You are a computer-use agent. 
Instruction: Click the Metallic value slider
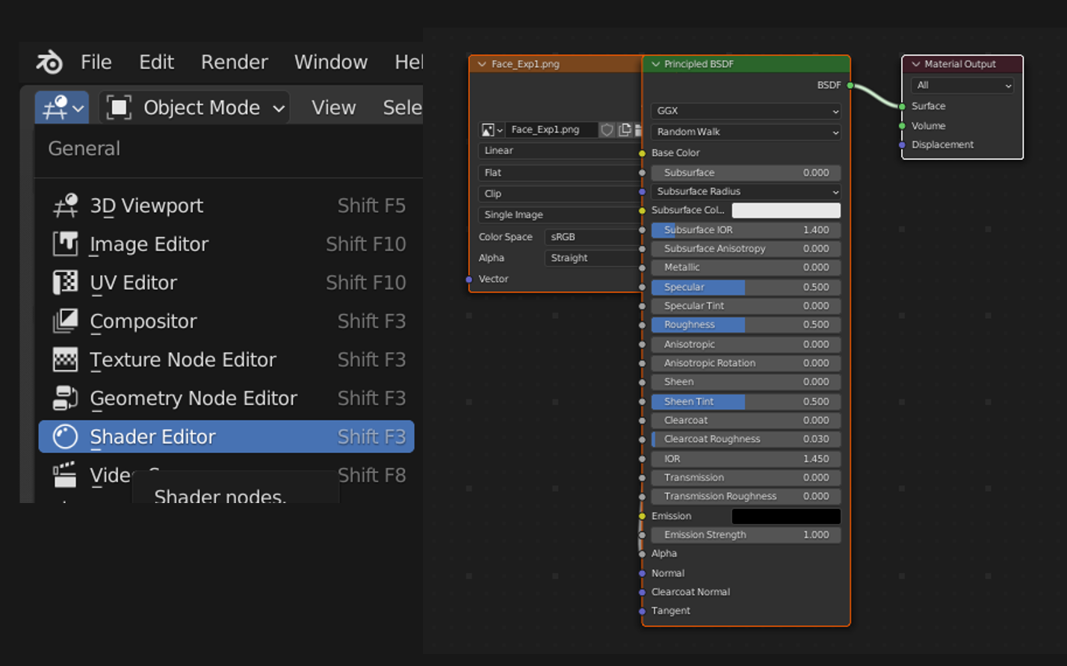coord(746,267)
